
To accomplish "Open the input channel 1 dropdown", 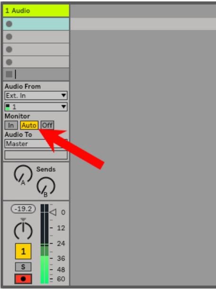I will click(36, 107).
